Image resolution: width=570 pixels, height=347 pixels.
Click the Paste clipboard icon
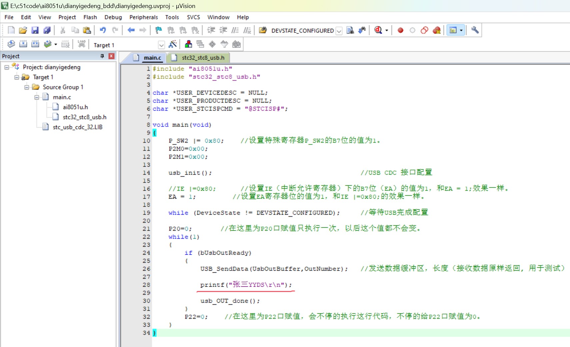(87, 30)
